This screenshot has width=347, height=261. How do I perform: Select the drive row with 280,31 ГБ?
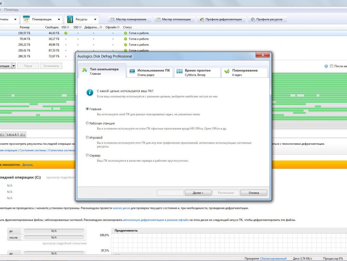pyautogui.click(x=38, y=56)
